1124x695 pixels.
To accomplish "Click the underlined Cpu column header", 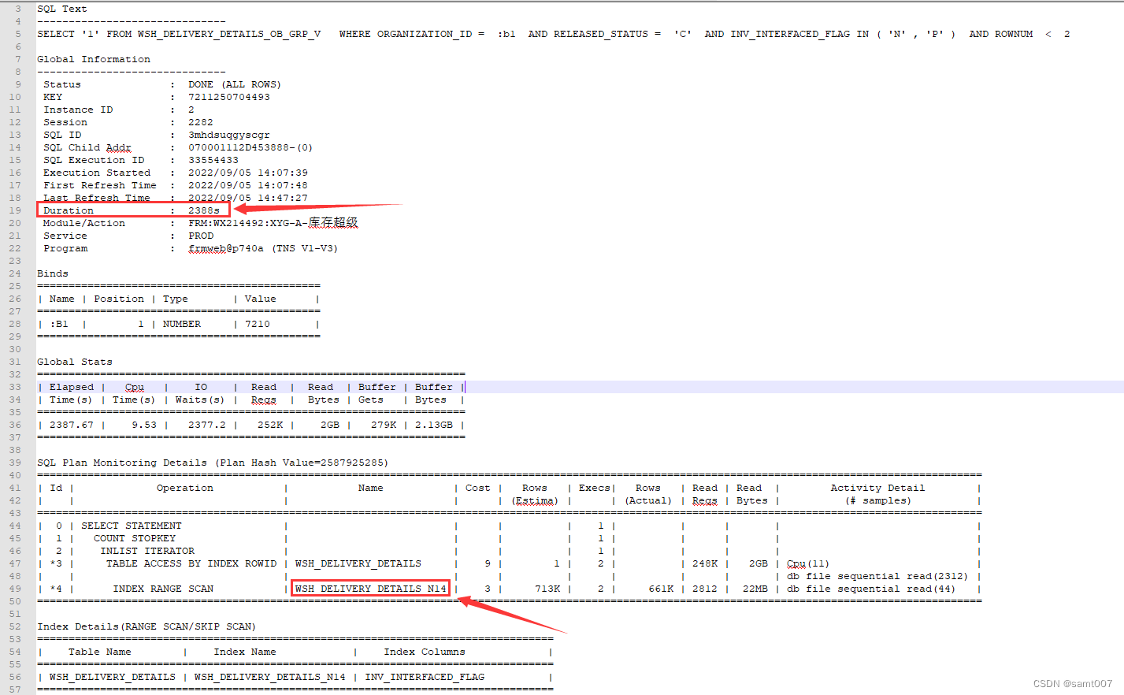I will point(134,386).
